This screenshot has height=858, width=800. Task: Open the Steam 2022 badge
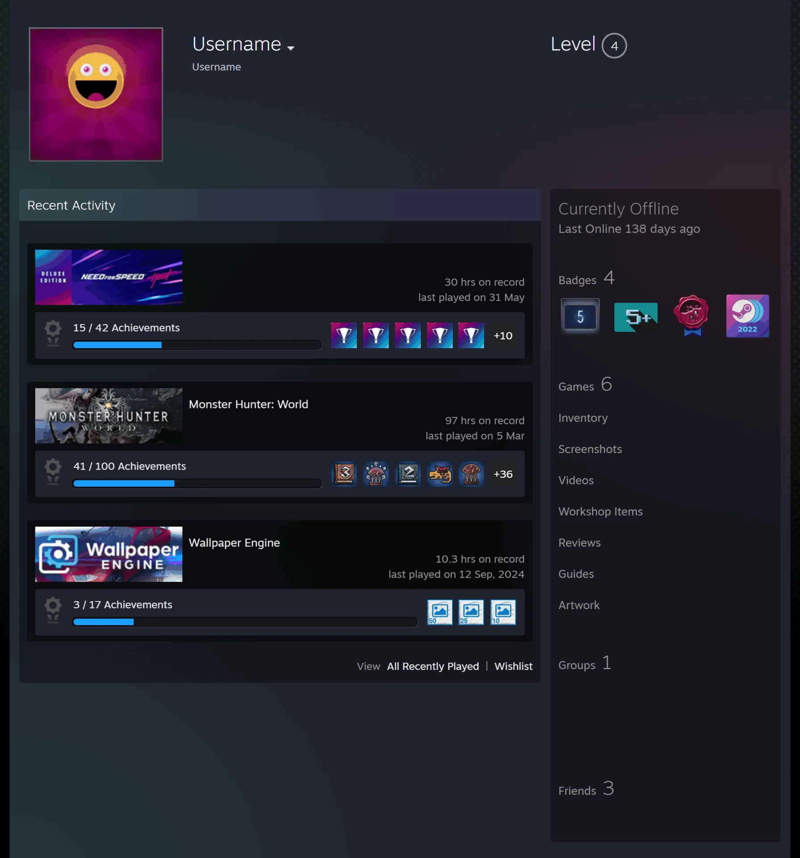(747, 315)
